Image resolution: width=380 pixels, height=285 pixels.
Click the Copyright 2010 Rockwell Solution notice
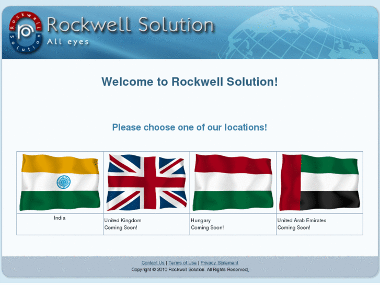pyautogui.click(x=190, y=269)
